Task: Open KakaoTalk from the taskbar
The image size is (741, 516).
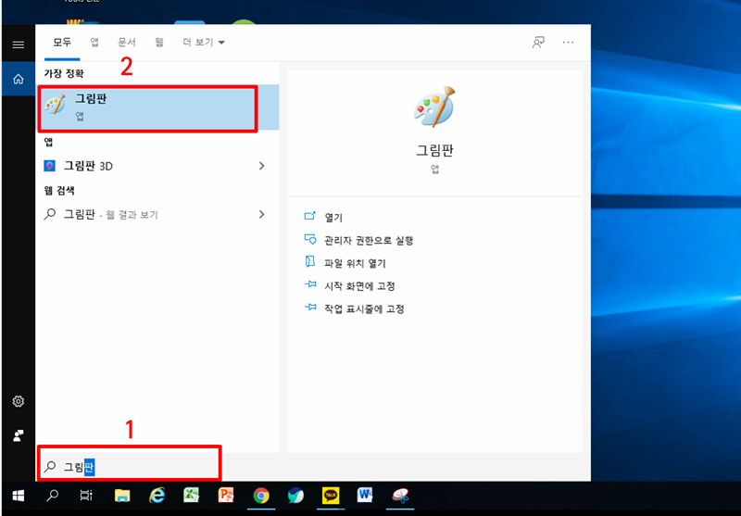Action: click(331, 496)
